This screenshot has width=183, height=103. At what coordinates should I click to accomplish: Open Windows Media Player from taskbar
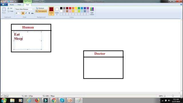pos(20,100)
